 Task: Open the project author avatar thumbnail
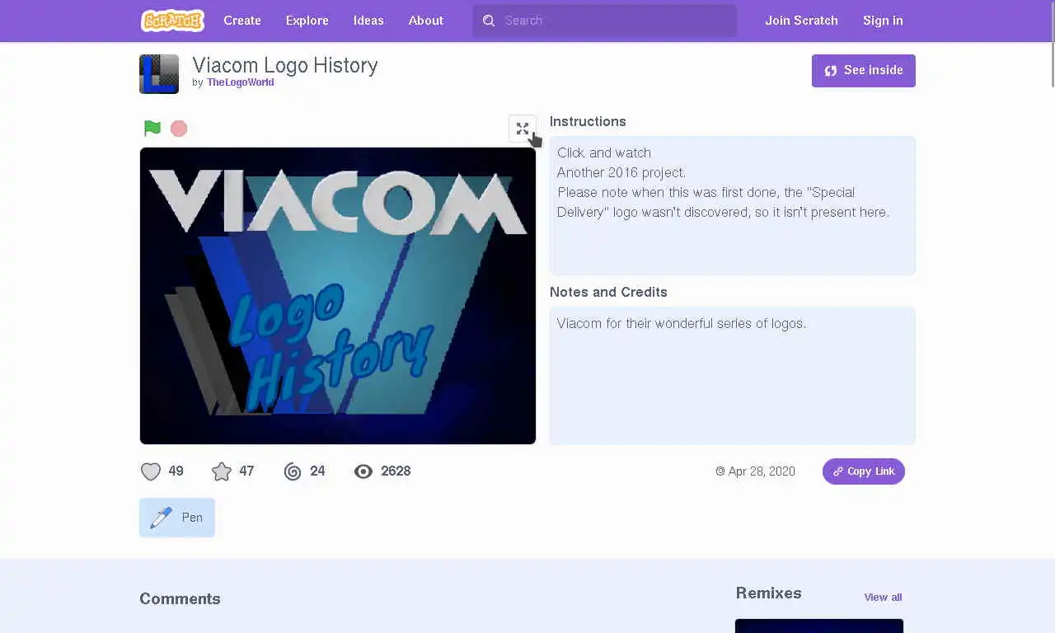point(159,74)
